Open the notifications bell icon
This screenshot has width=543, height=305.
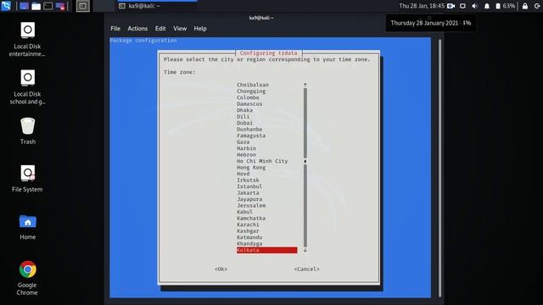coord(486,6)
